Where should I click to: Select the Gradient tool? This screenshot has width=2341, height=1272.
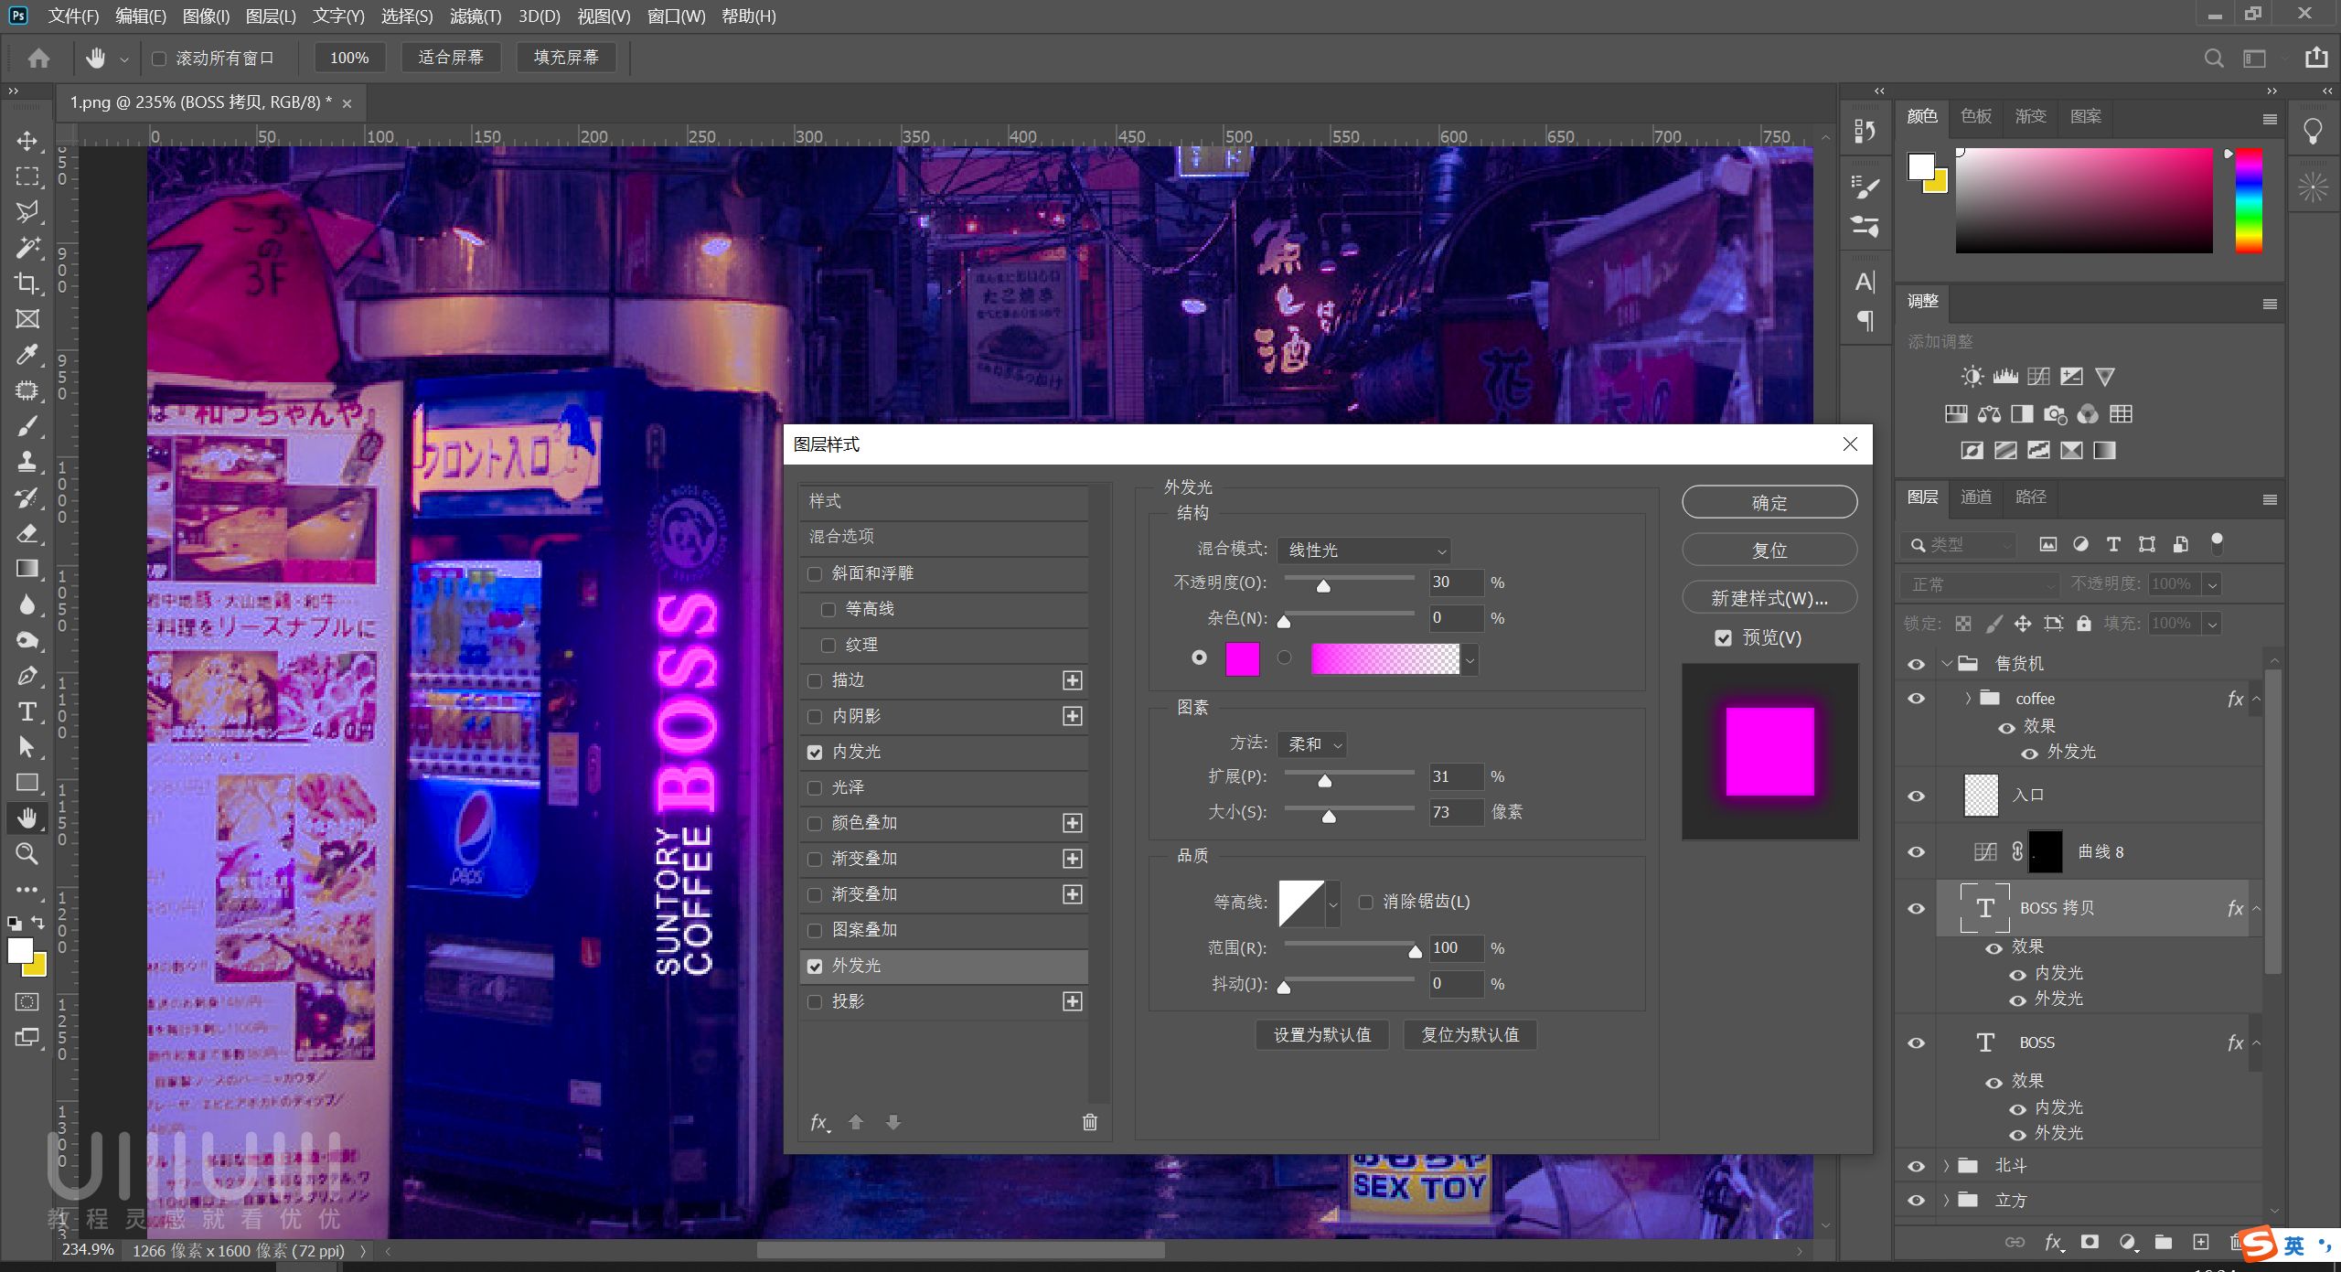coord(27,569)
